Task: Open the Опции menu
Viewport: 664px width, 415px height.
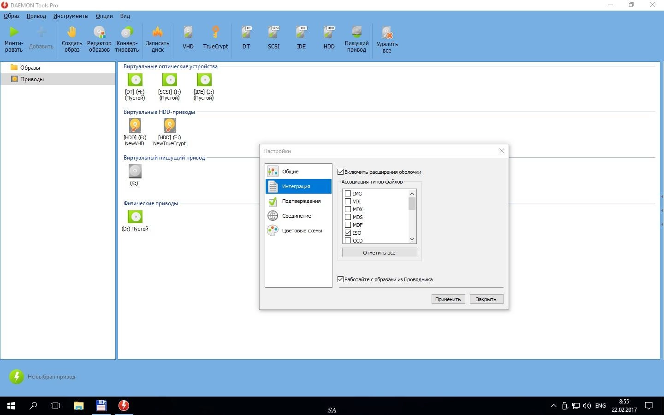Action: click(104, 16)
